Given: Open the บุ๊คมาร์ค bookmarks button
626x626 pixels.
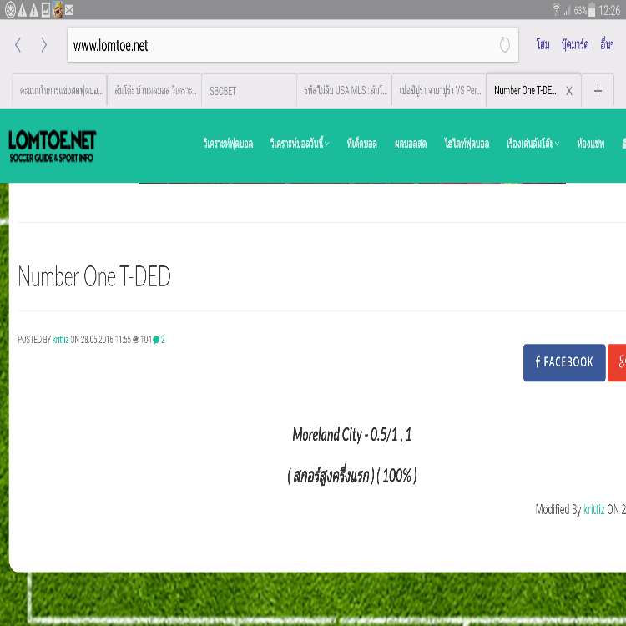Looking at the screenshot, I should pos(575,44).
